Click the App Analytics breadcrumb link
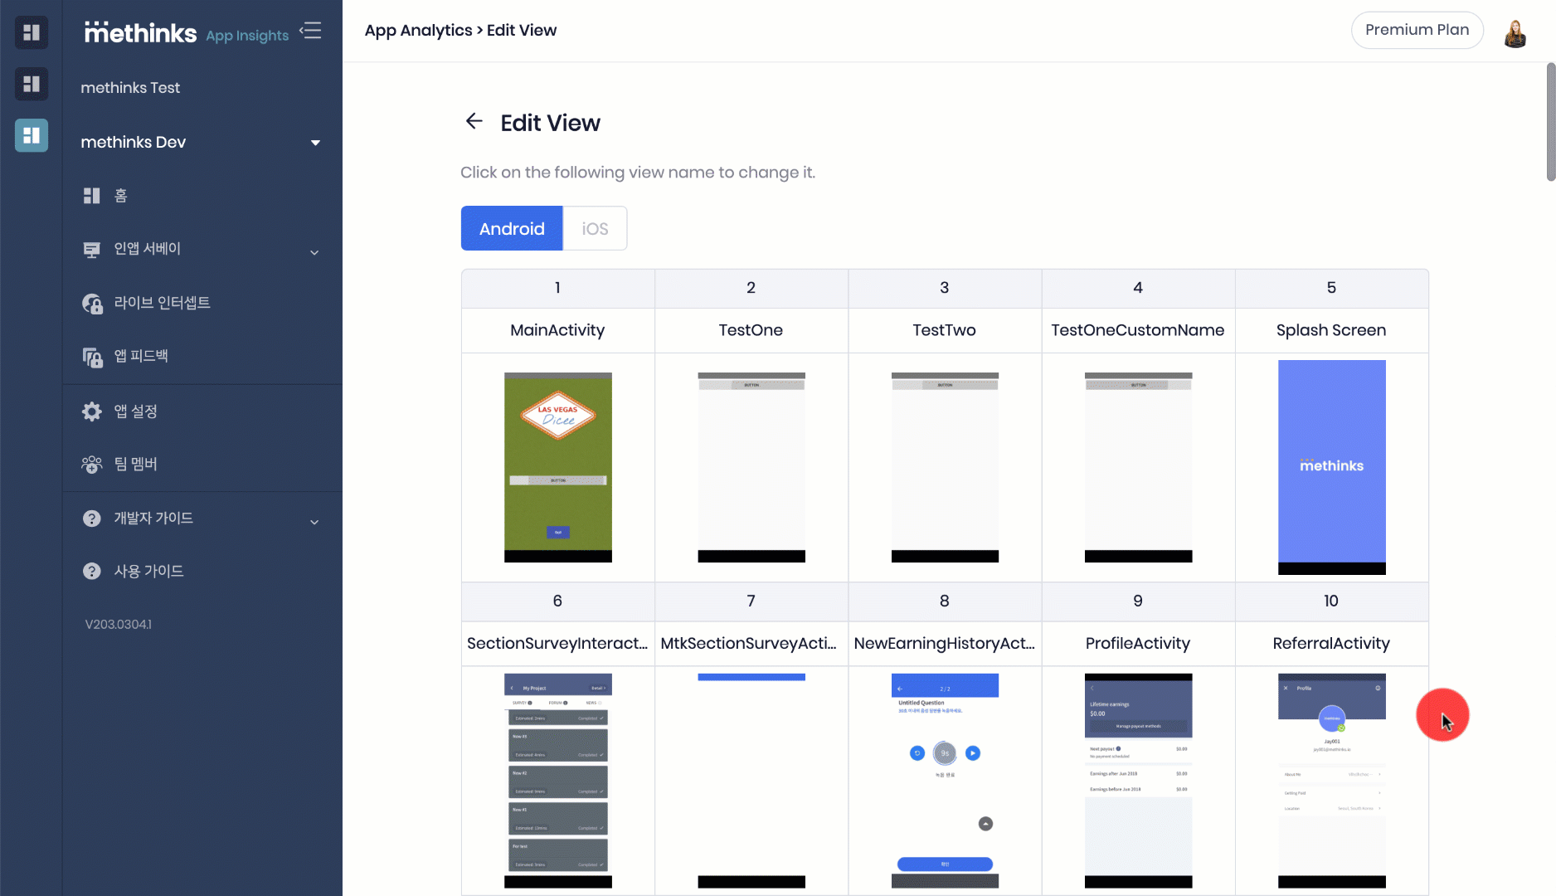 point(418,30)
